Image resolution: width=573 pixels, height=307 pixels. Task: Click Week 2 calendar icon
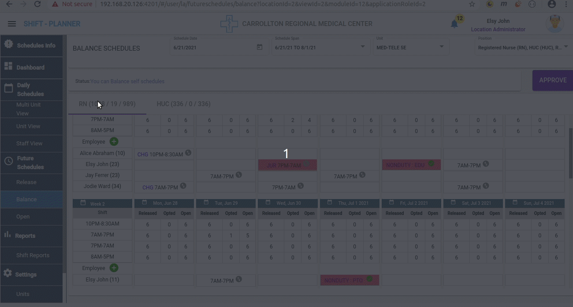pos(83,203)
